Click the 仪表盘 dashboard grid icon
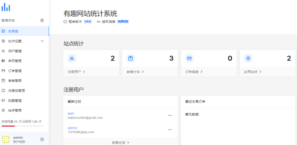 [3, 31]
